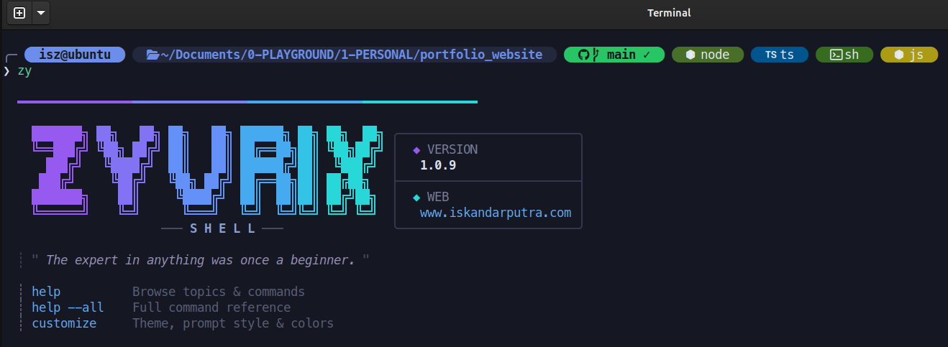Click the hexagon icon in the js badge
Image resolution: width=948 pixels, height=347 pixels.
click(x=898, y=55)
